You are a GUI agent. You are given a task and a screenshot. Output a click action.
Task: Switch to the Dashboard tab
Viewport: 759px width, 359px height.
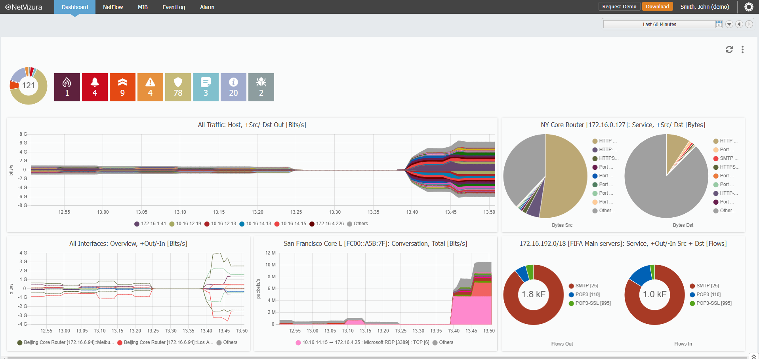(75, 7)
